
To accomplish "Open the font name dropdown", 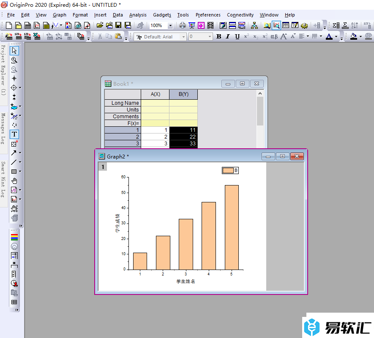I will click(x=183, y=37).
